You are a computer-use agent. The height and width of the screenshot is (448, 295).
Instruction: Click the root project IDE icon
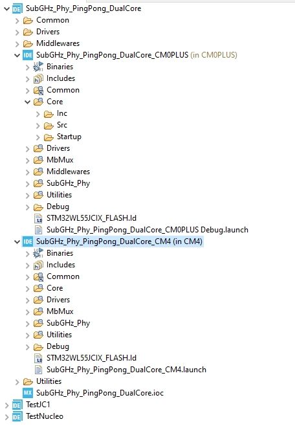[17, 9]
